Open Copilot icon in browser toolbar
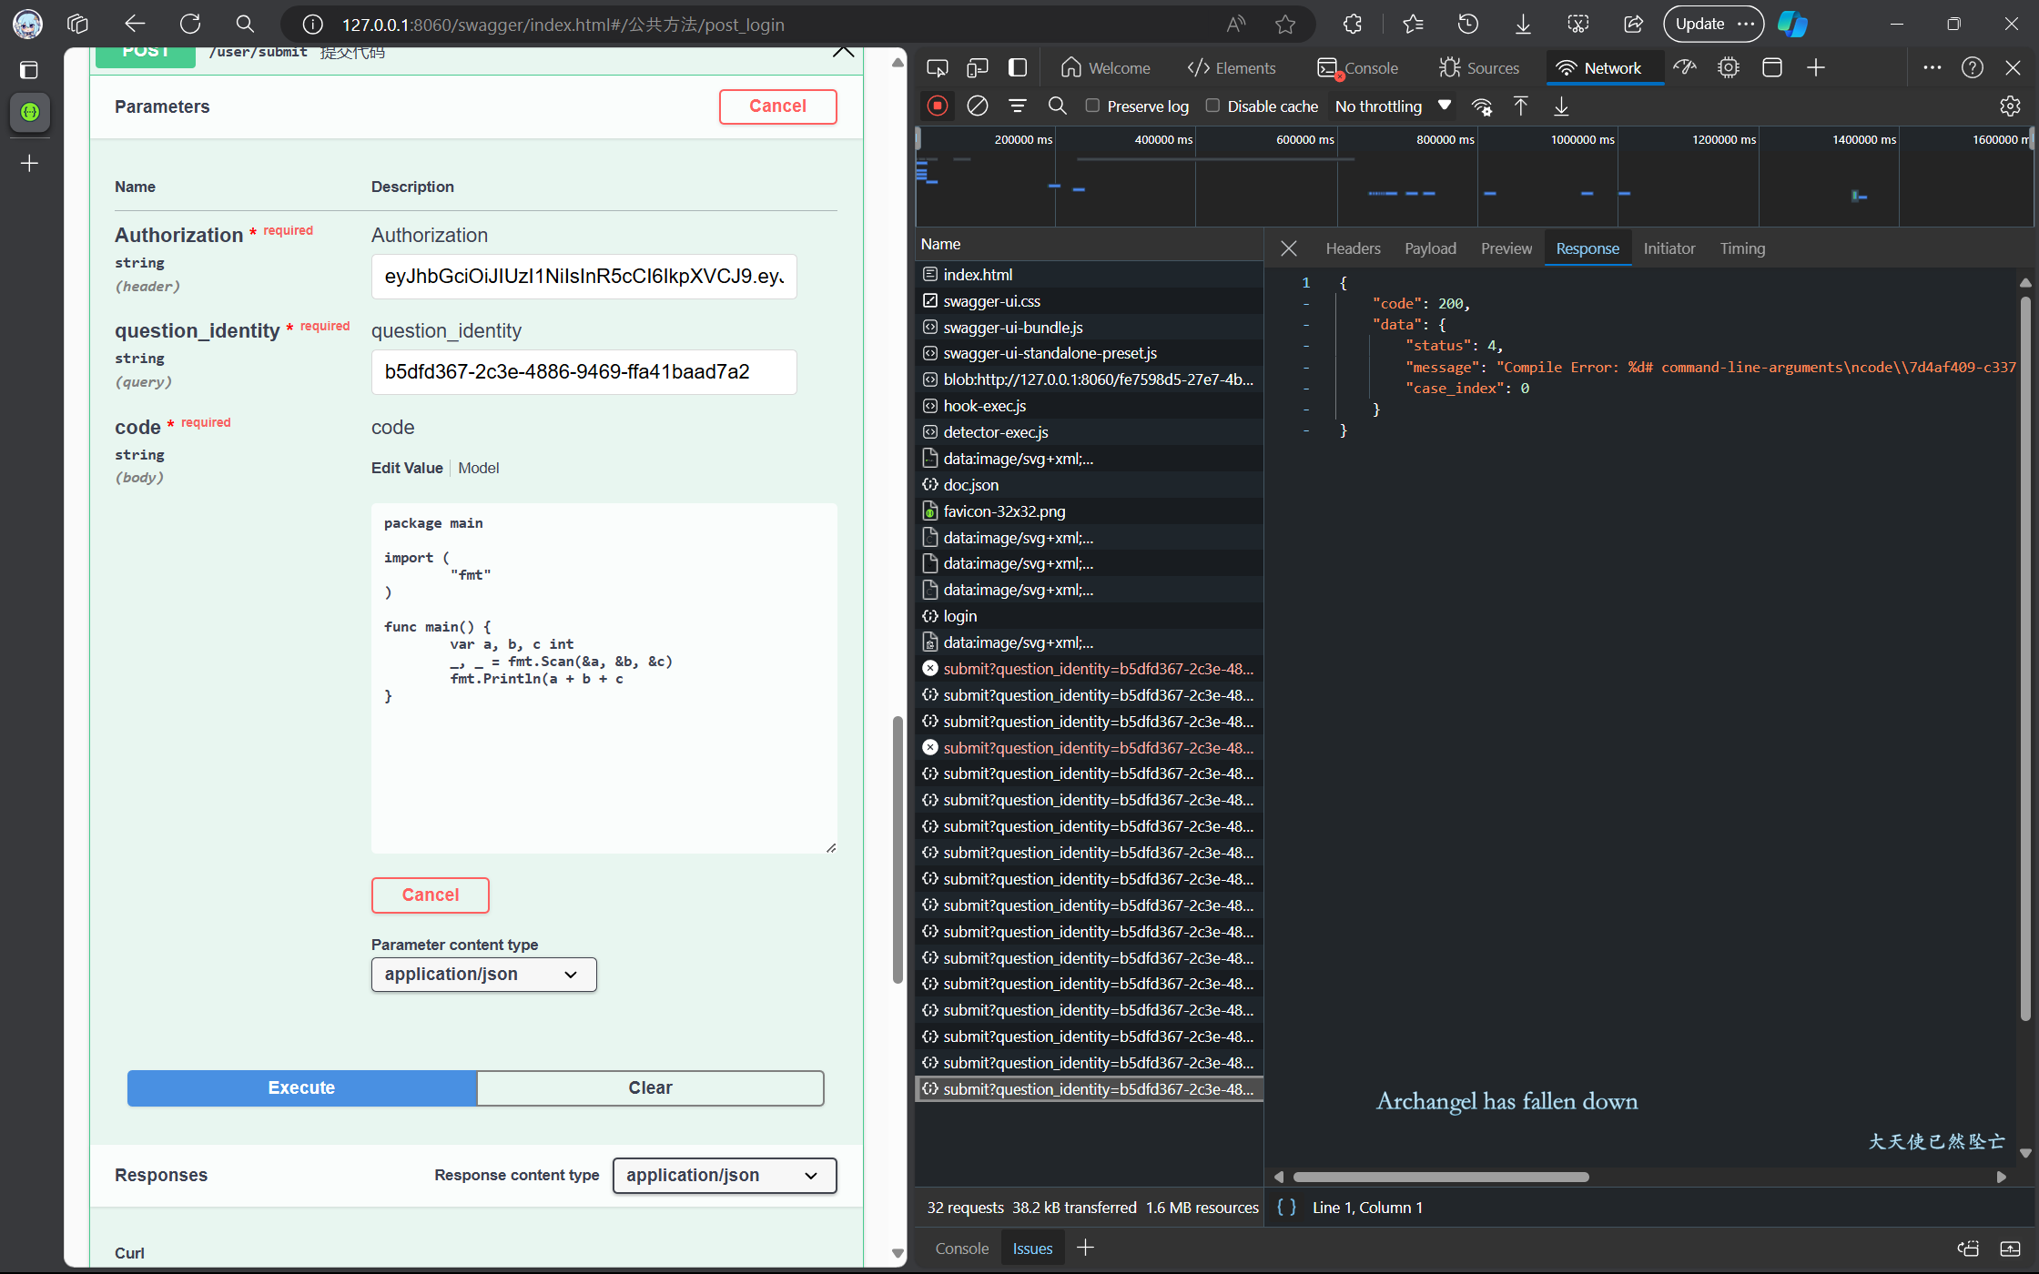2039x1274 pixels. (x=1792, y=25)
